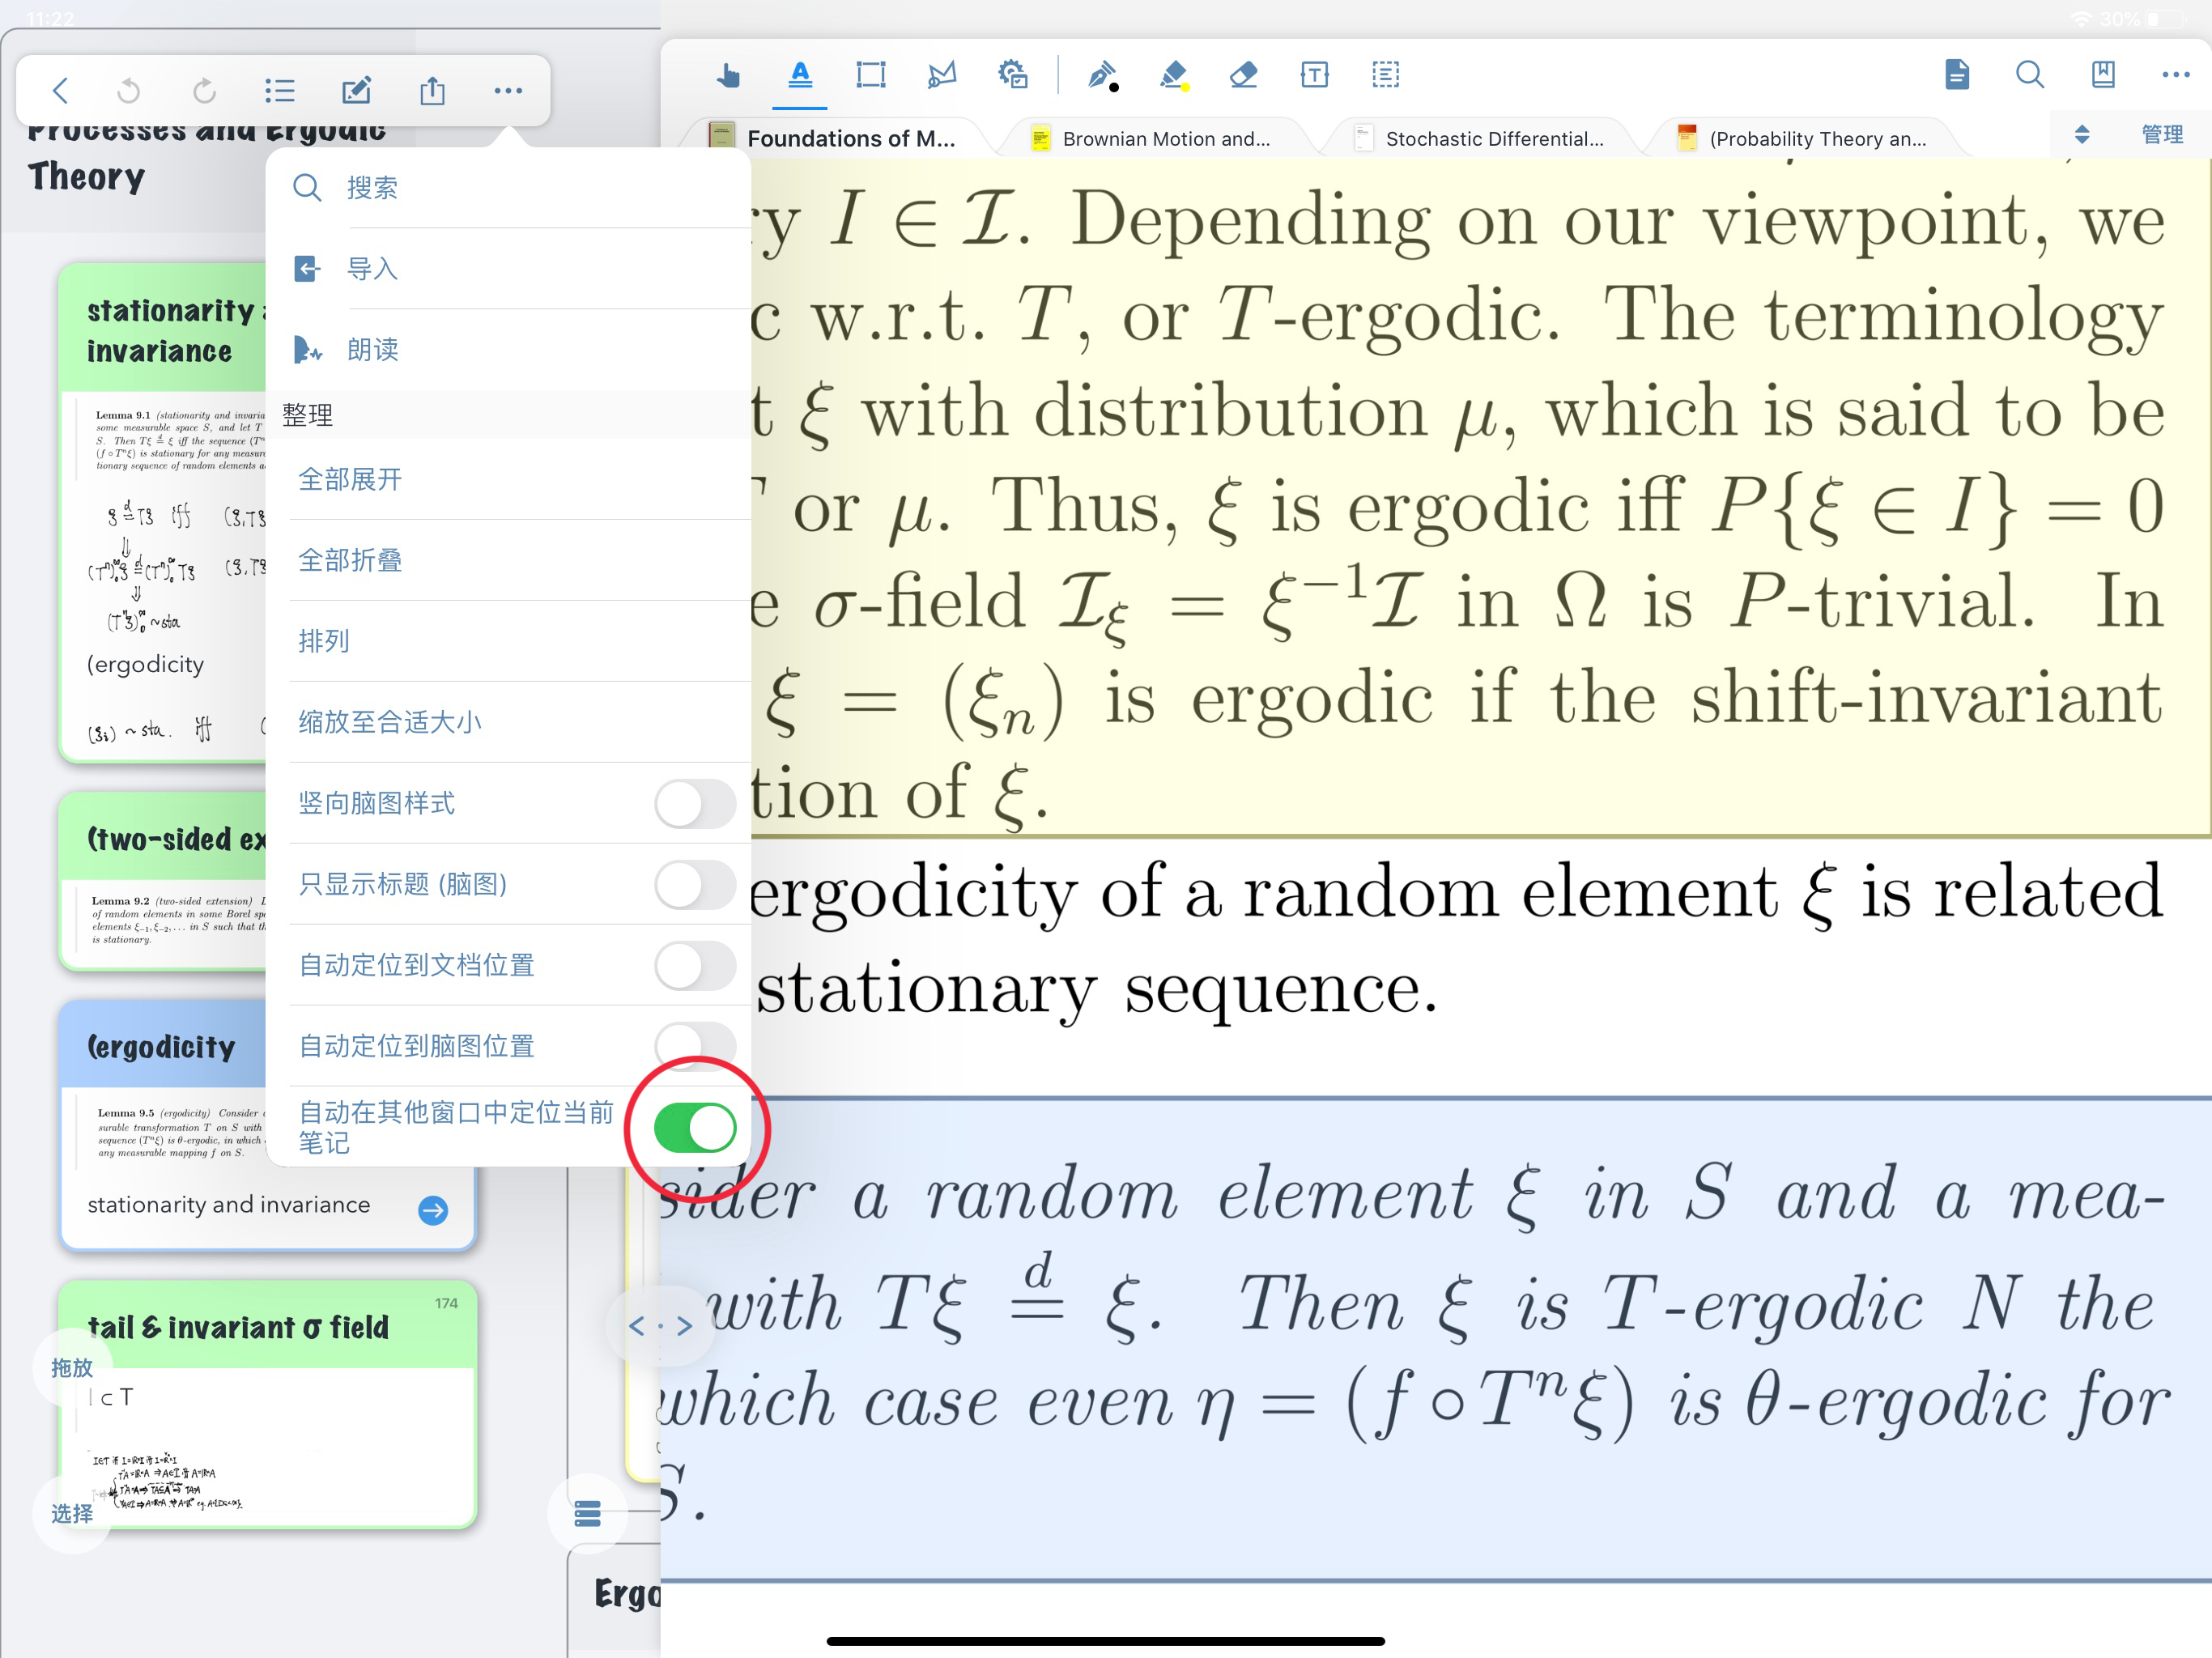Open document search magnifier
This screenshot has height=1658, width=2212.
(x=2030, y=75)
